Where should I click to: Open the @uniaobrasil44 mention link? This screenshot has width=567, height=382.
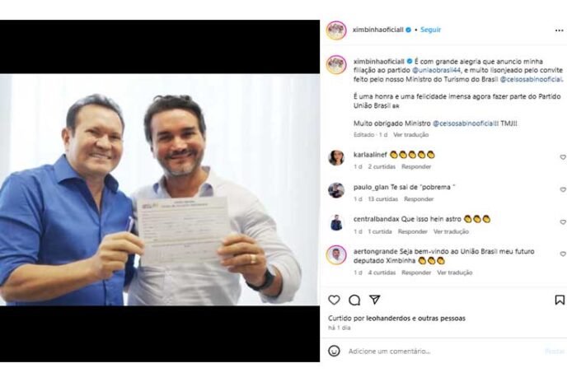click(x=436, y=70)
